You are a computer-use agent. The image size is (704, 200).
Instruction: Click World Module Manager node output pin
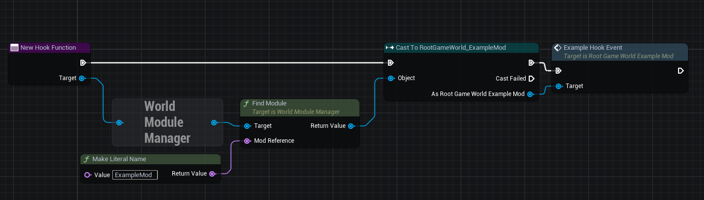214,122
